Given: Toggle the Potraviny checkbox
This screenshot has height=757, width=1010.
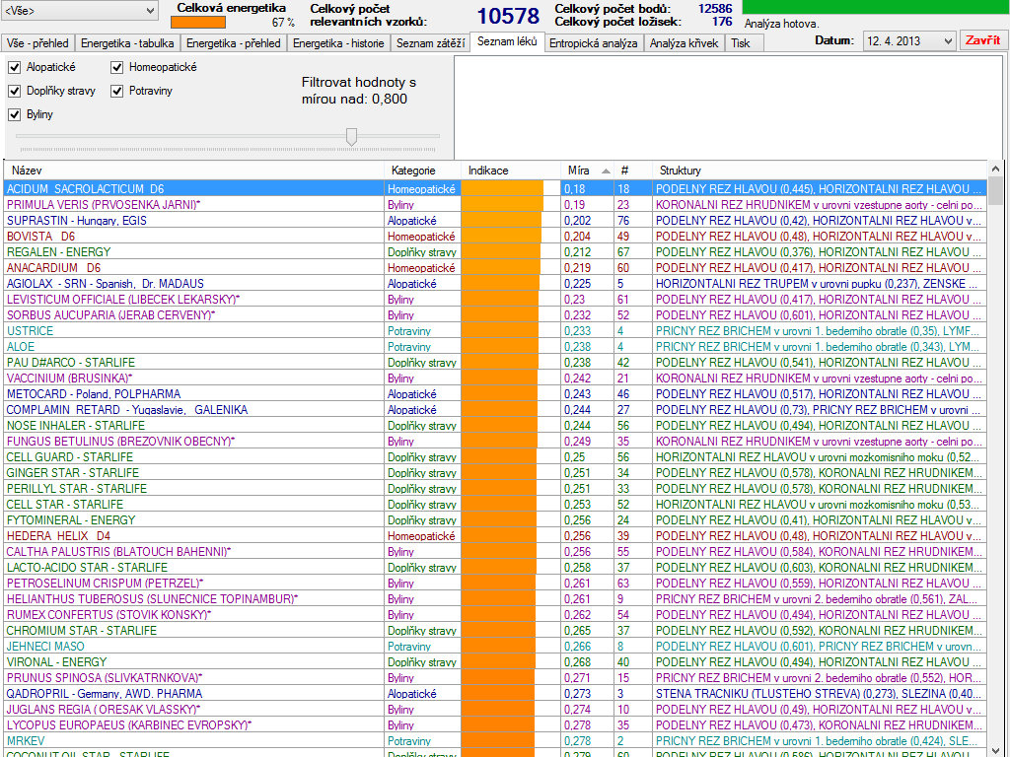Looking at the screenshot, I should coord(116,91).
